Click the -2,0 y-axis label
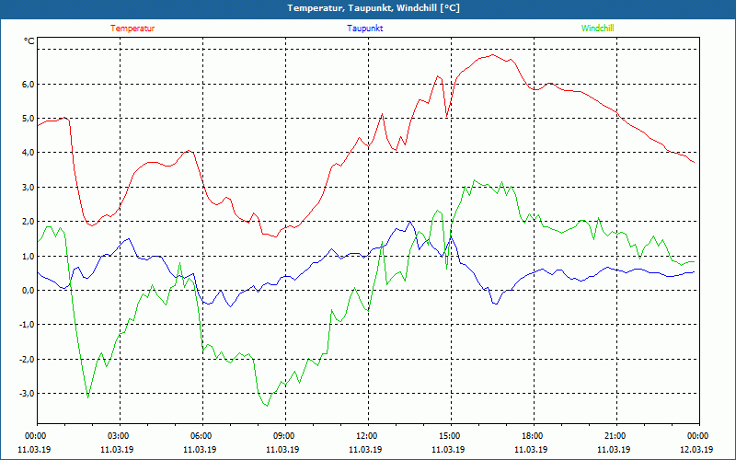 coord(27,359)
